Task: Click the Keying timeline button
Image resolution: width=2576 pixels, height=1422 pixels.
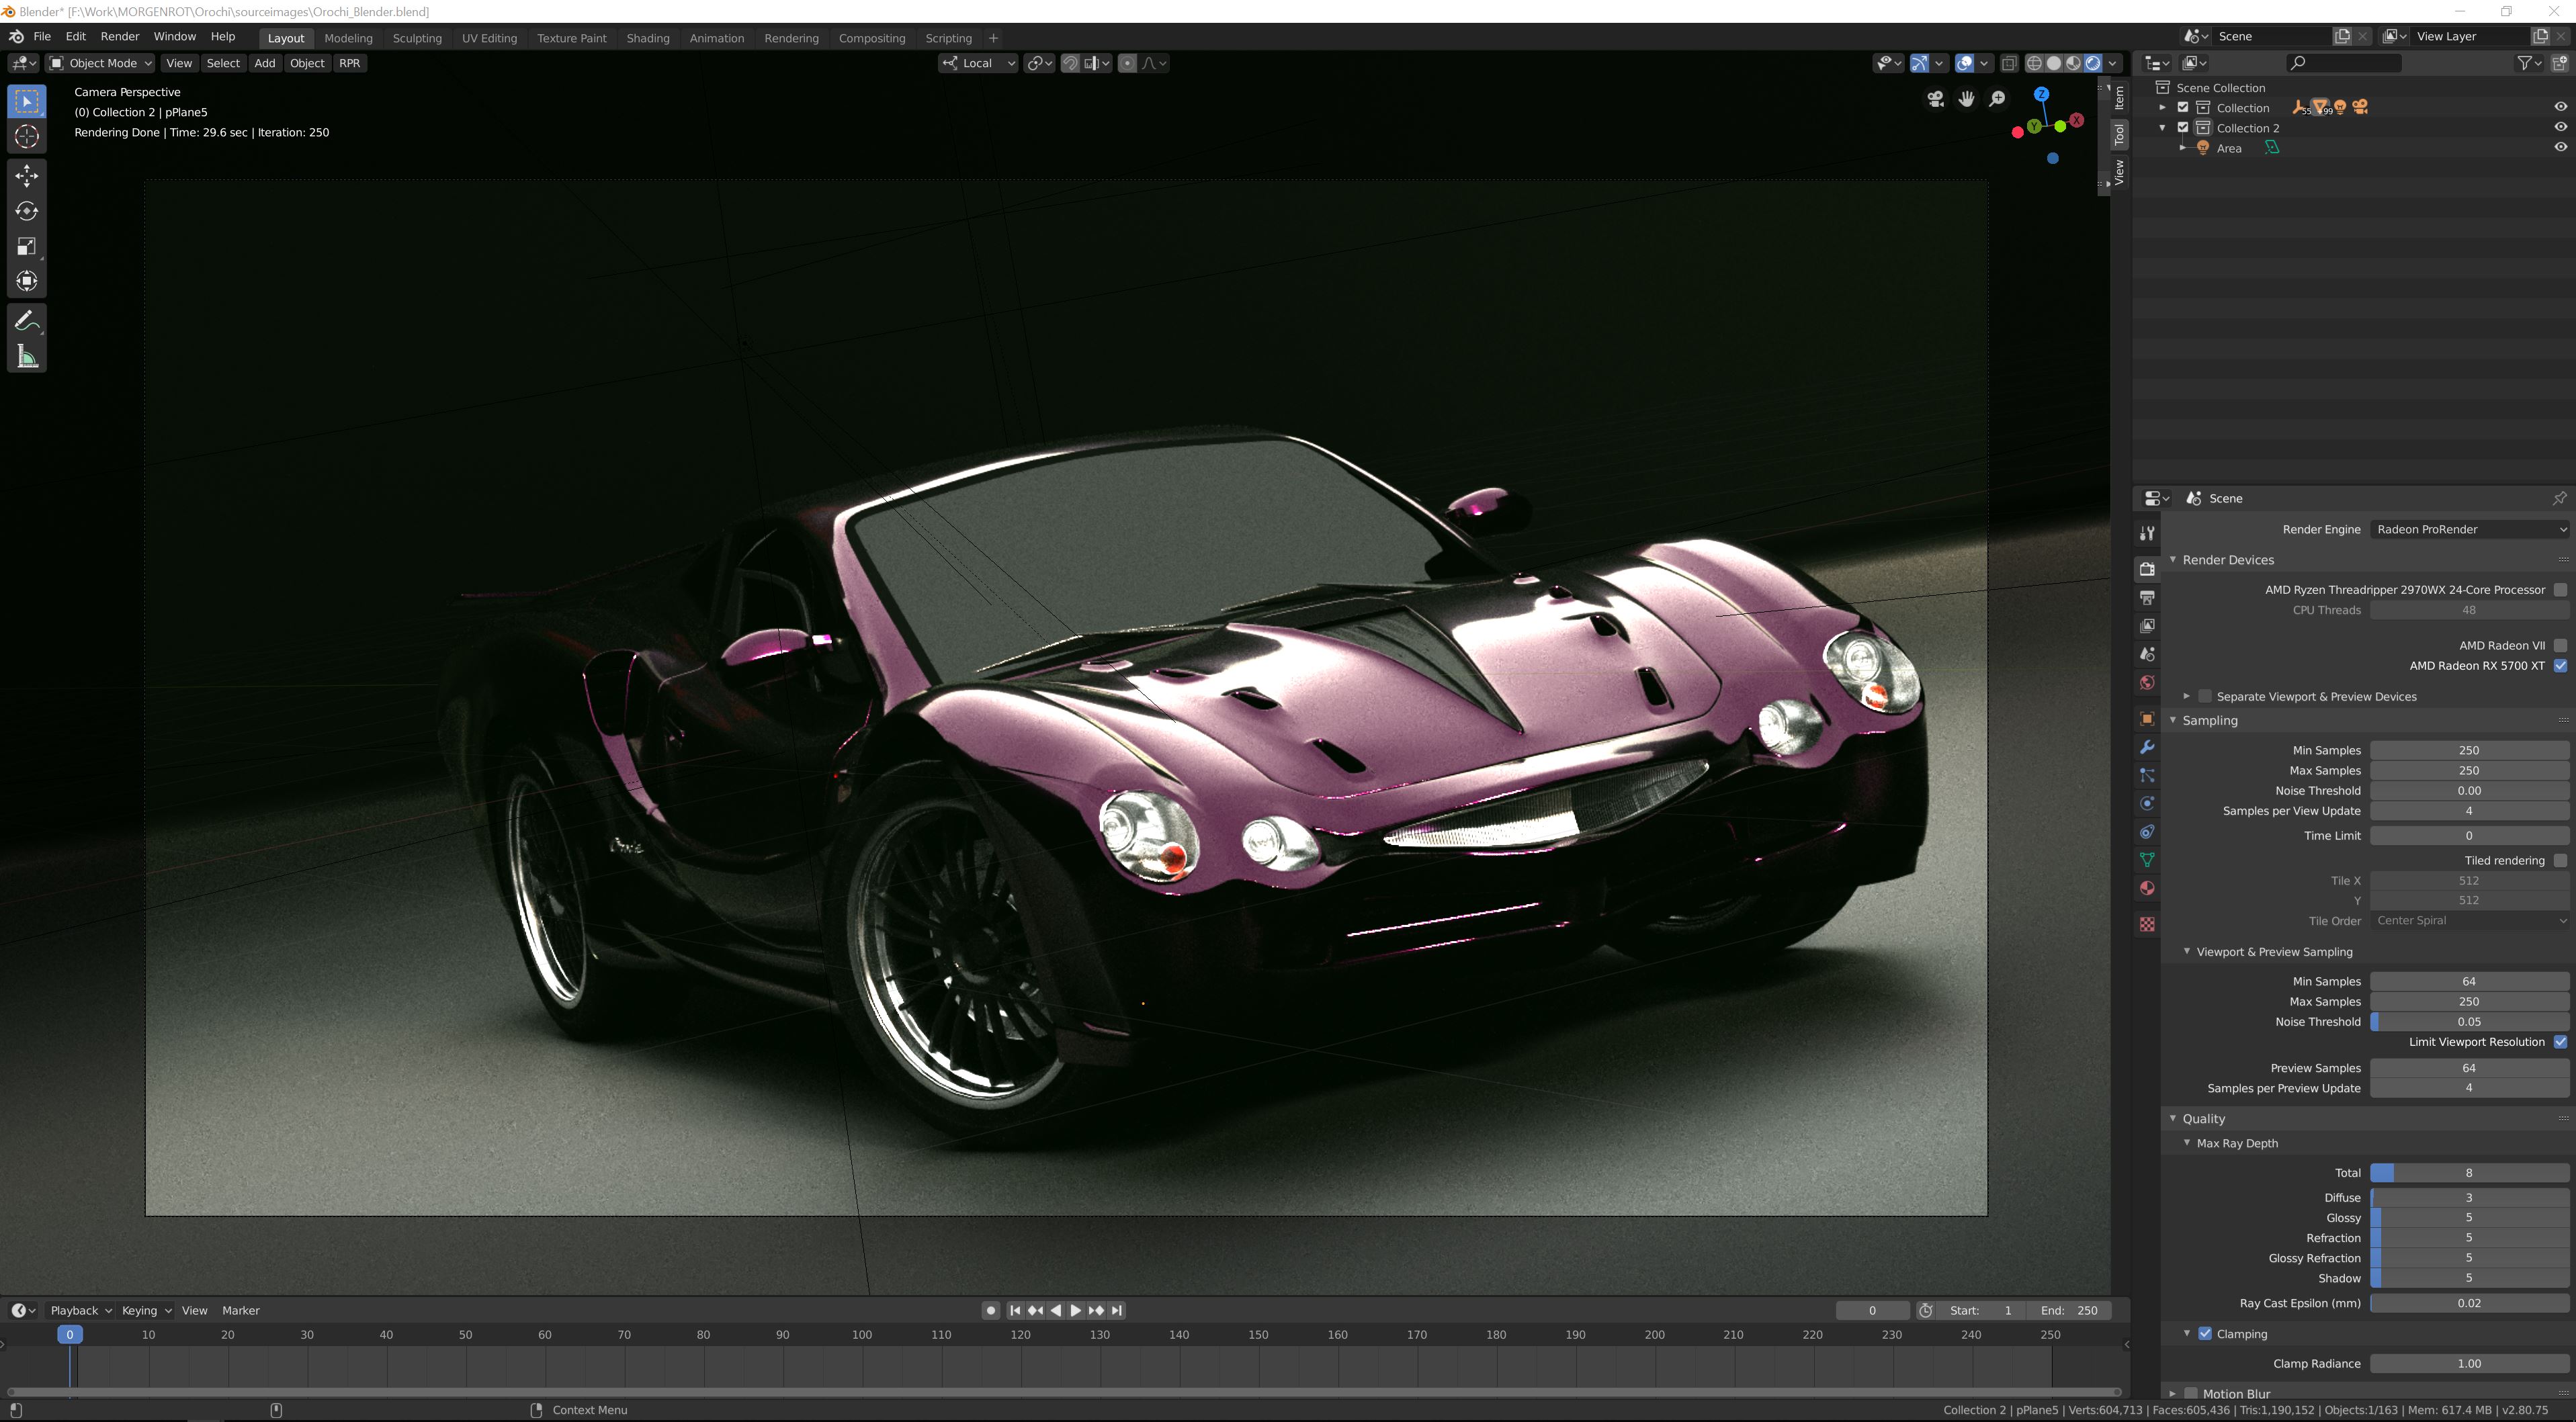Action: coord(146,1311)
